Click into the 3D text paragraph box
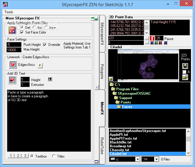The image size is (195, 167). pos(49,121)
